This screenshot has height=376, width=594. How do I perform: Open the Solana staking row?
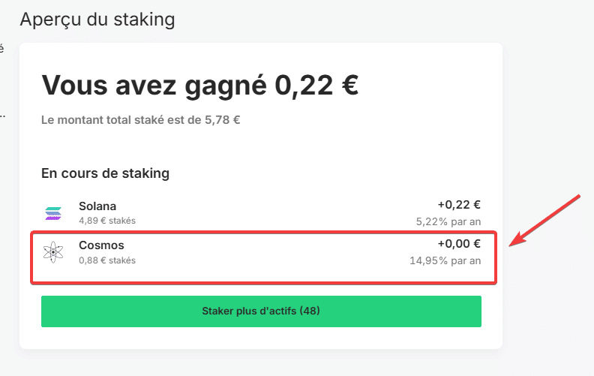click(262, 213)
